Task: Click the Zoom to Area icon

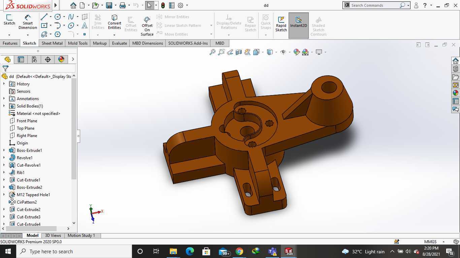Action: pyautogui.click(x=221, y=52)
